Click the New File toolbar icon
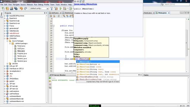 (3, 9)
